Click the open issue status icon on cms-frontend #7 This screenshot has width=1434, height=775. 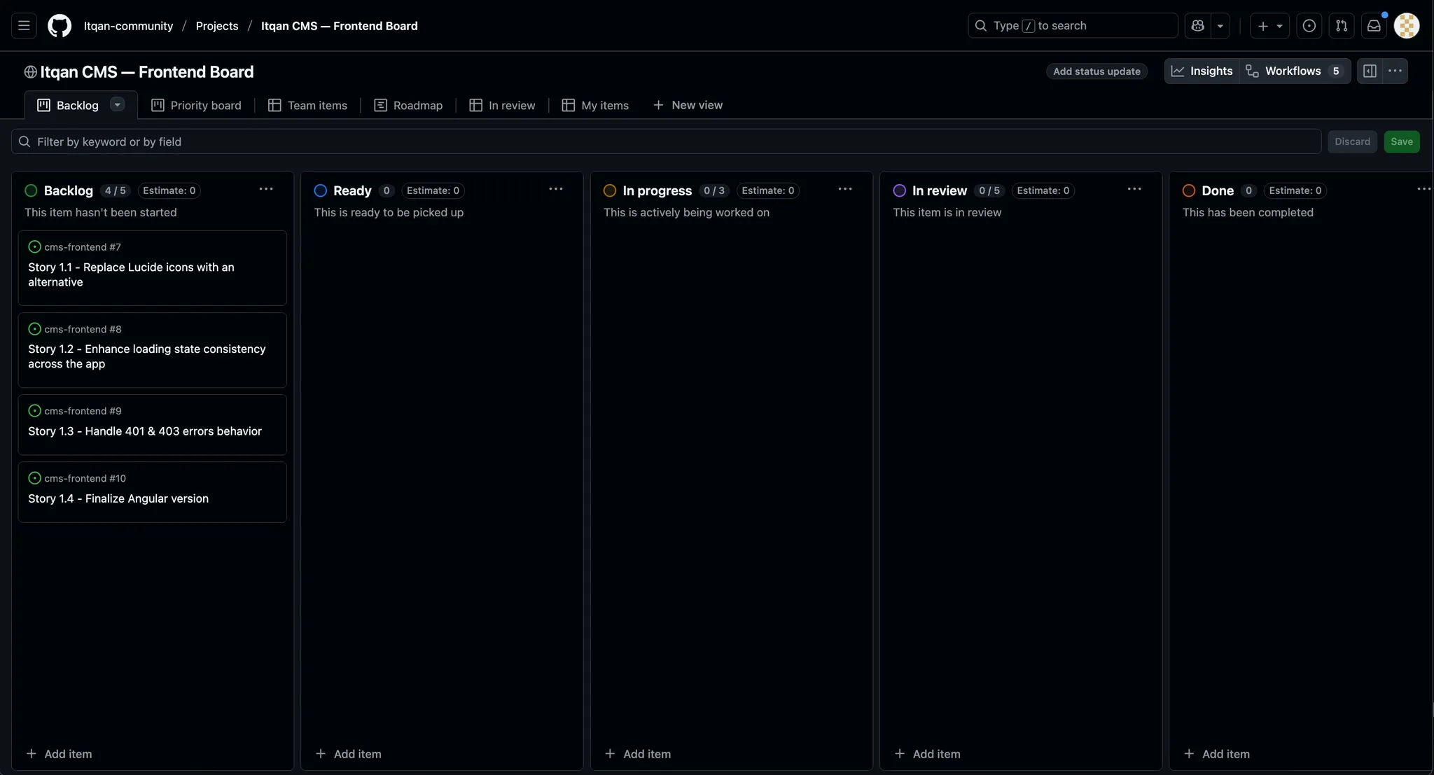pos(34,246)
